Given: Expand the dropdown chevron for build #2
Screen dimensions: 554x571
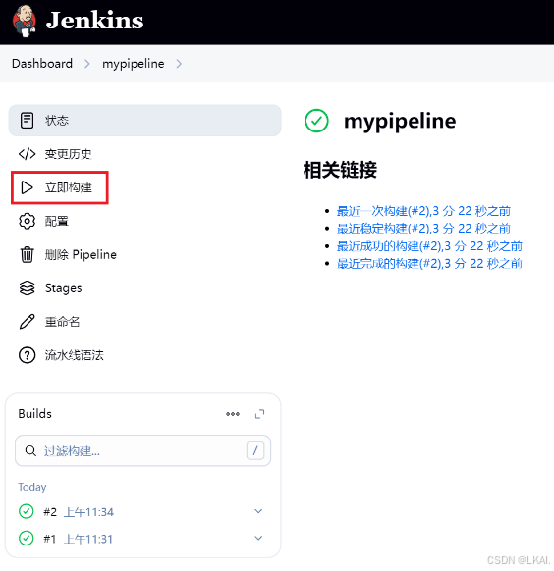Looking at the screenshot, I should tap(258, 511).
